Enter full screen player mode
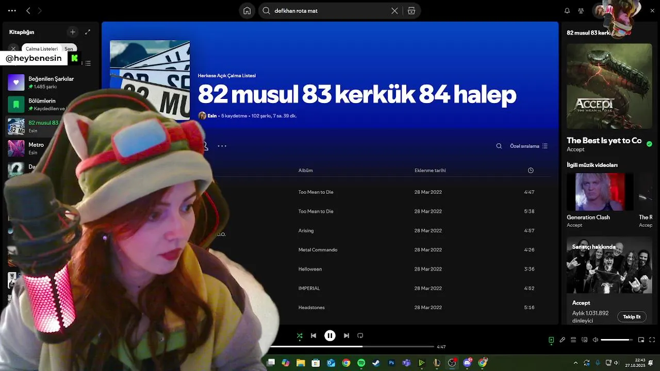Viewport: 660px width, 371px height. pos(652,340)
